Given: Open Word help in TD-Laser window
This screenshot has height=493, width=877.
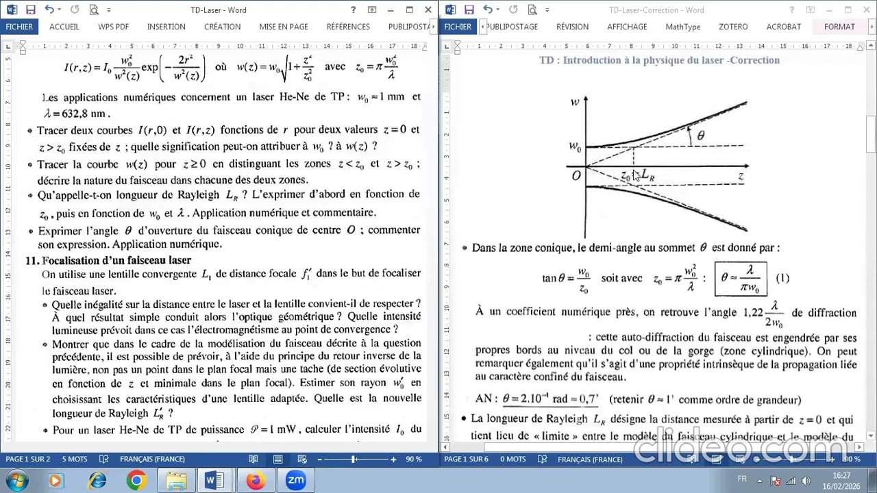Looking at the screenshot, I should click(353, 10).
